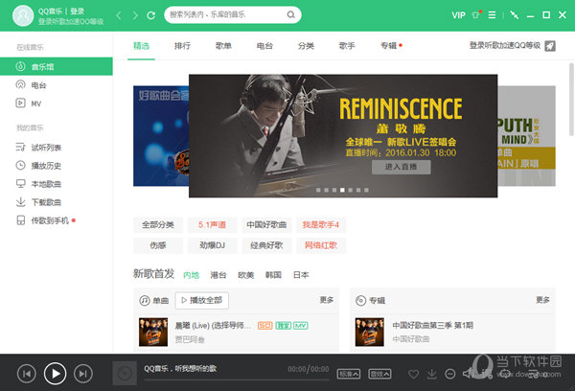Click the 中国好歌曲 category button
Viewport: 575px width, 391px height.
[266, 225]
